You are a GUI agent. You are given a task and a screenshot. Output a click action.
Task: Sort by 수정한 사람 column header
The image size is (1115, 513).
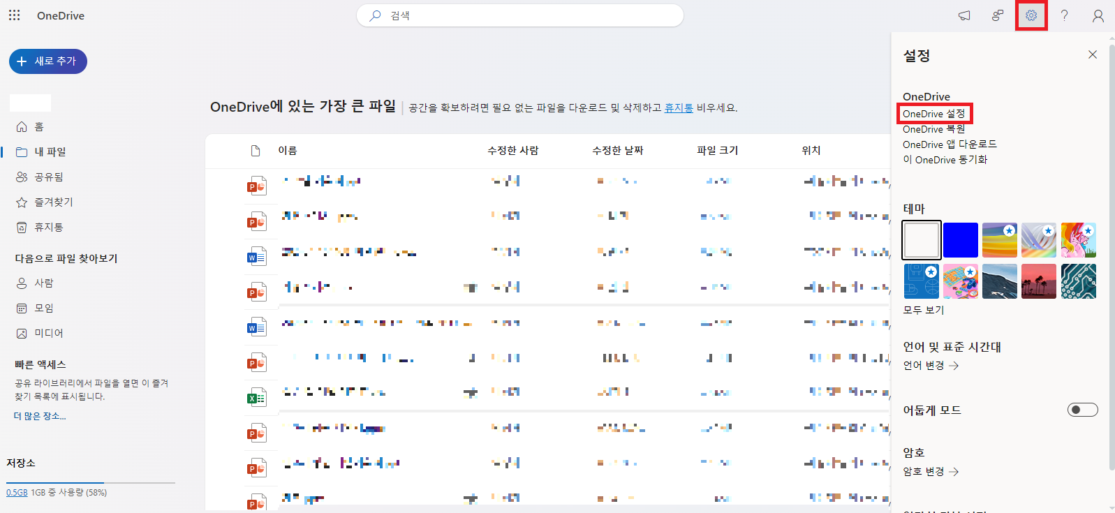(512, 151)
